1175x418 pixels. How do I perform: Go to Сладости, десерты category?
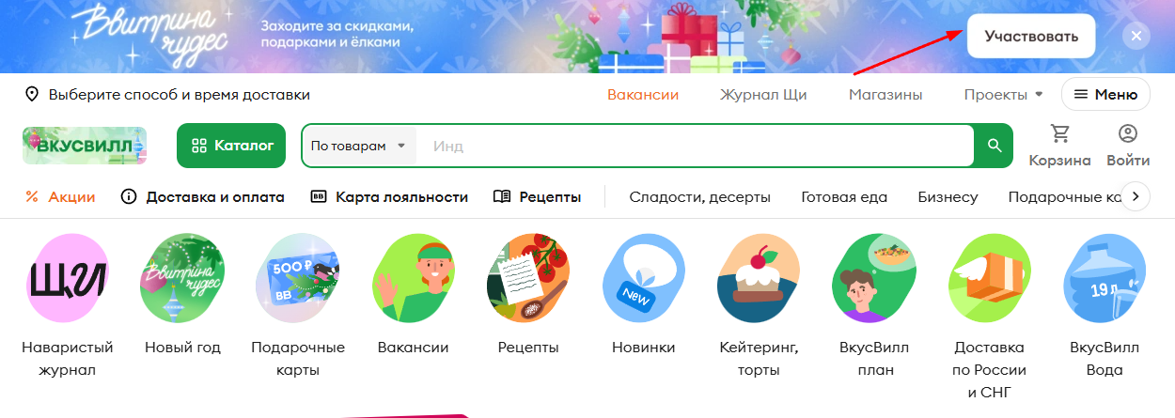point(700,197)
